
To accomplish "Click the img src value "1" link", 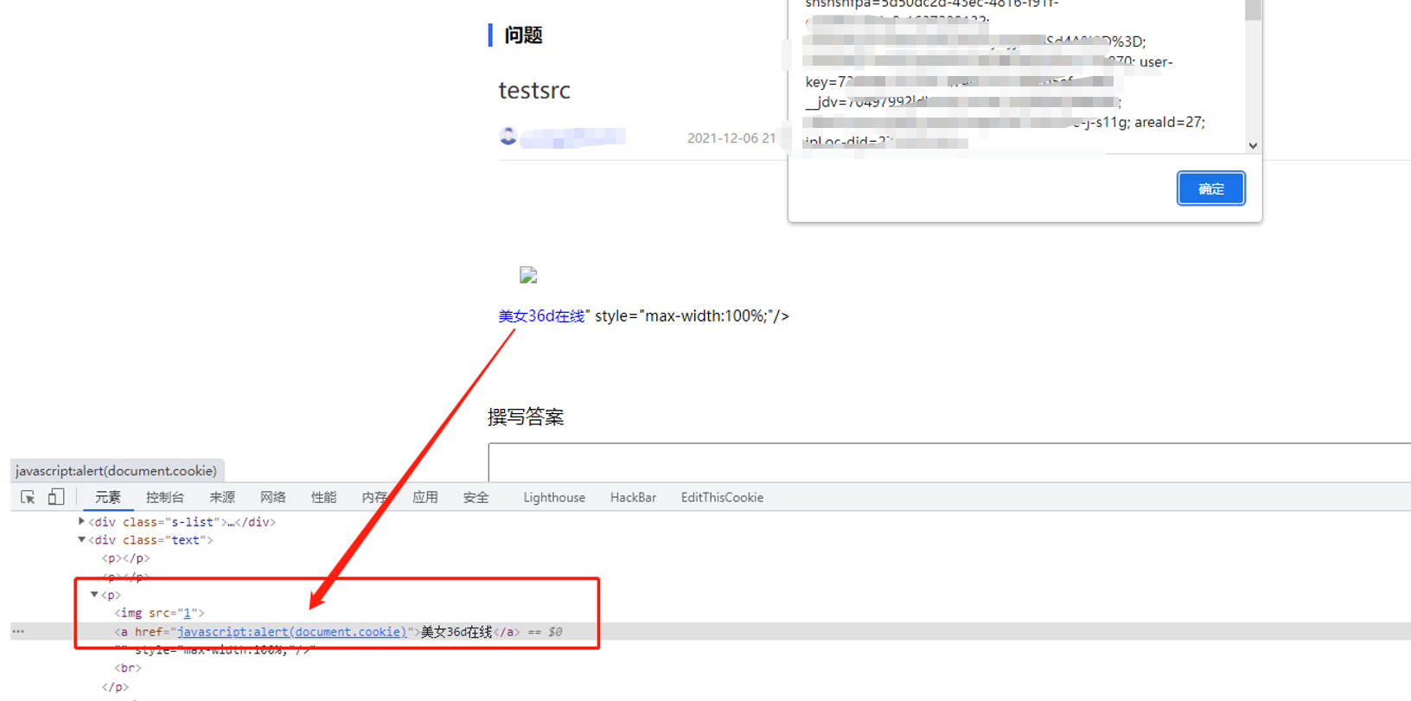I will coord(187,613).
